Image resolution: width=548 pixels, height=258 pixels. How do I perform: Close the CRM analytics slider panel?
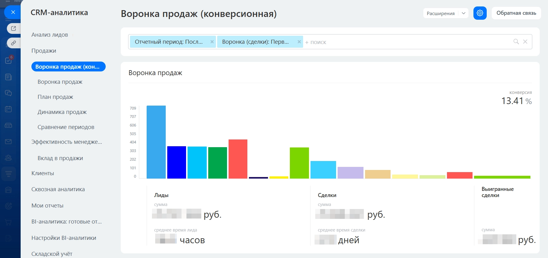pos(13,12)
